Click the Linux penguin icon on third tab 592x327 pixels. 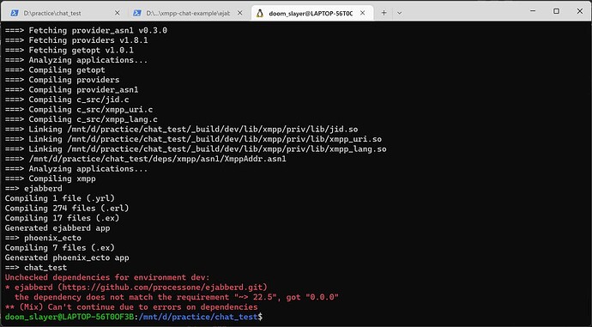click(x=260, y=13)
